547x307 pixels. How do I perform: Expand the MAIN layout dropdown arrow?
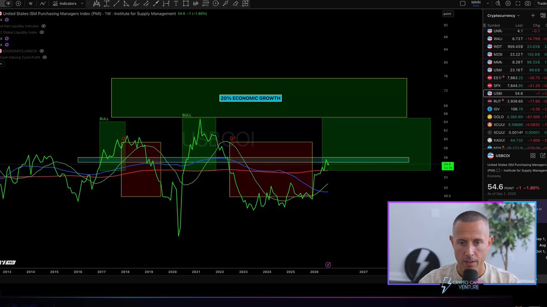pyautogui.click(x=488, y=3)
